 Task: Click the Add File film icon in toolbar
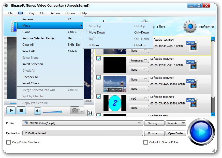[x=14, y=26]
